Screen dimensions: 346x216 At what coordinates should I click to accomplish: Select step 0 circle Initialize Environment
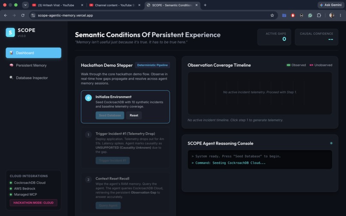pos(88,98)
